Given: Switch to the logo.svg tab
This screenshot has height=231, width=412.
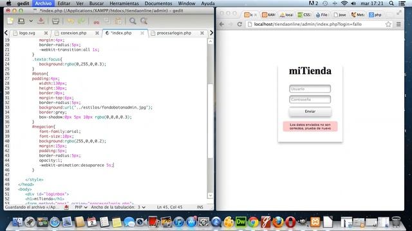Looking at the screenshot, I should tap(27, 33).
